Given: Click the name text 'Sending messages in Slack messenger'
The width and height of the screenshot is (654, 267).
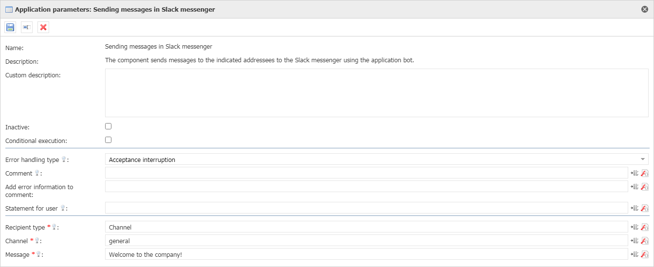Looking at the screenshot, I should coord(159,47).
